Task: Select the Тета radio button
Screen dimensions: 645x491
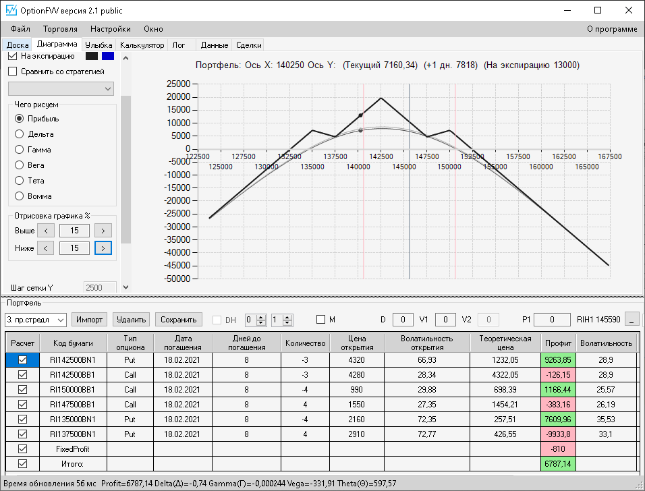Action: [19, 181]
